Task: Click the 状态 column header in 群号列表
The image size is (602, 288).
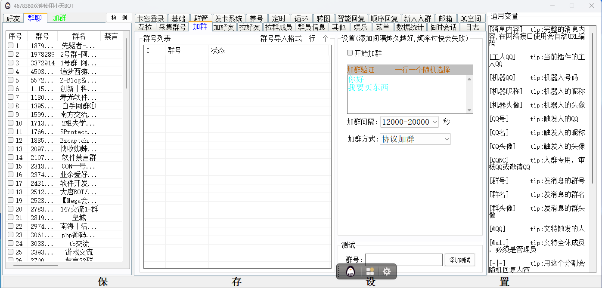Action: tap(218, 51)
